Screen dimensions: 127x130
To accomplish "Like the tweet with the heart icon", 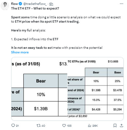I will [x=64, y=125].
